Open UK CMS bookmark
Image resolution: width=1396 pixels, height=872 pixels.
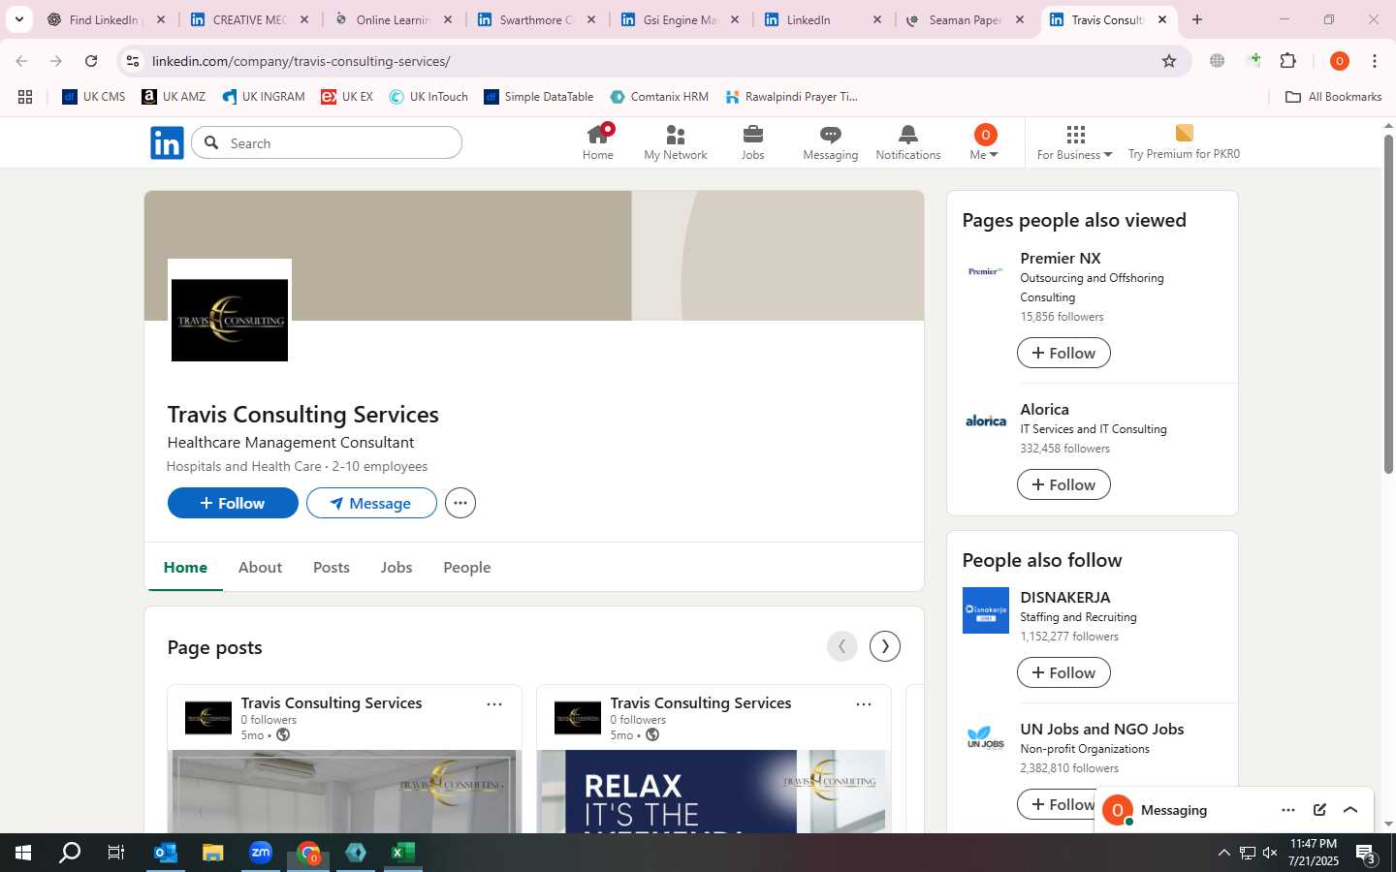pyautogui.click(x=94, y=97)
